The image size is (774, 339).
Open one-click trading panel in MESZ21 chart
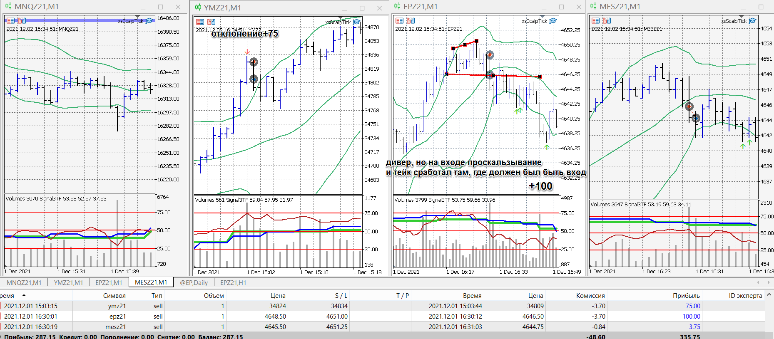[x=596, y=20]
